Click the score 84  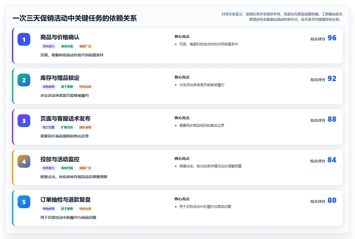pyautogui.click(x=332, y=160)
